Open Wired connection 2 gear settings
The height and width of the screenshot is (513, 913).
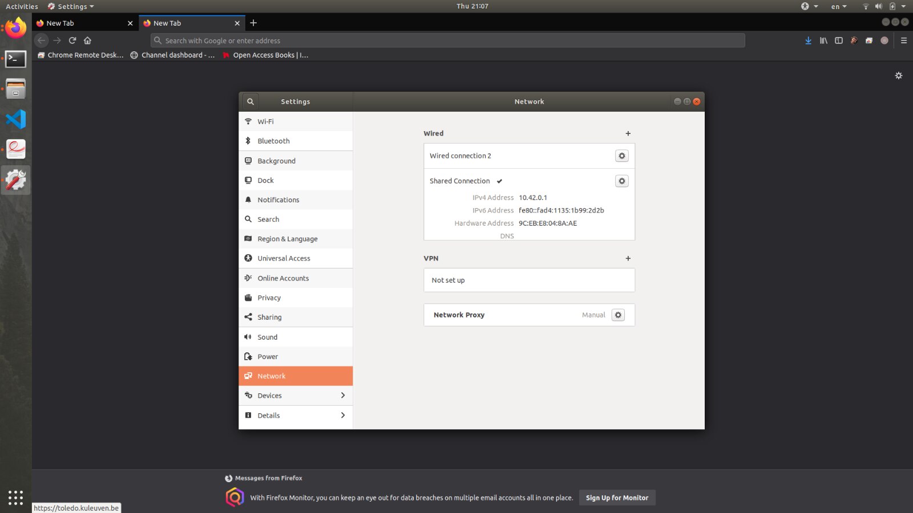click(x=622, y=156)
